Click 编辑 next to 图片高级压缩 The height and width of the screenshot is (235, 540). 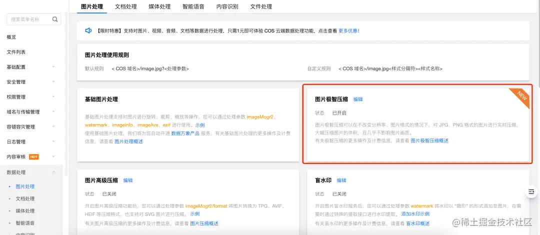128,180
